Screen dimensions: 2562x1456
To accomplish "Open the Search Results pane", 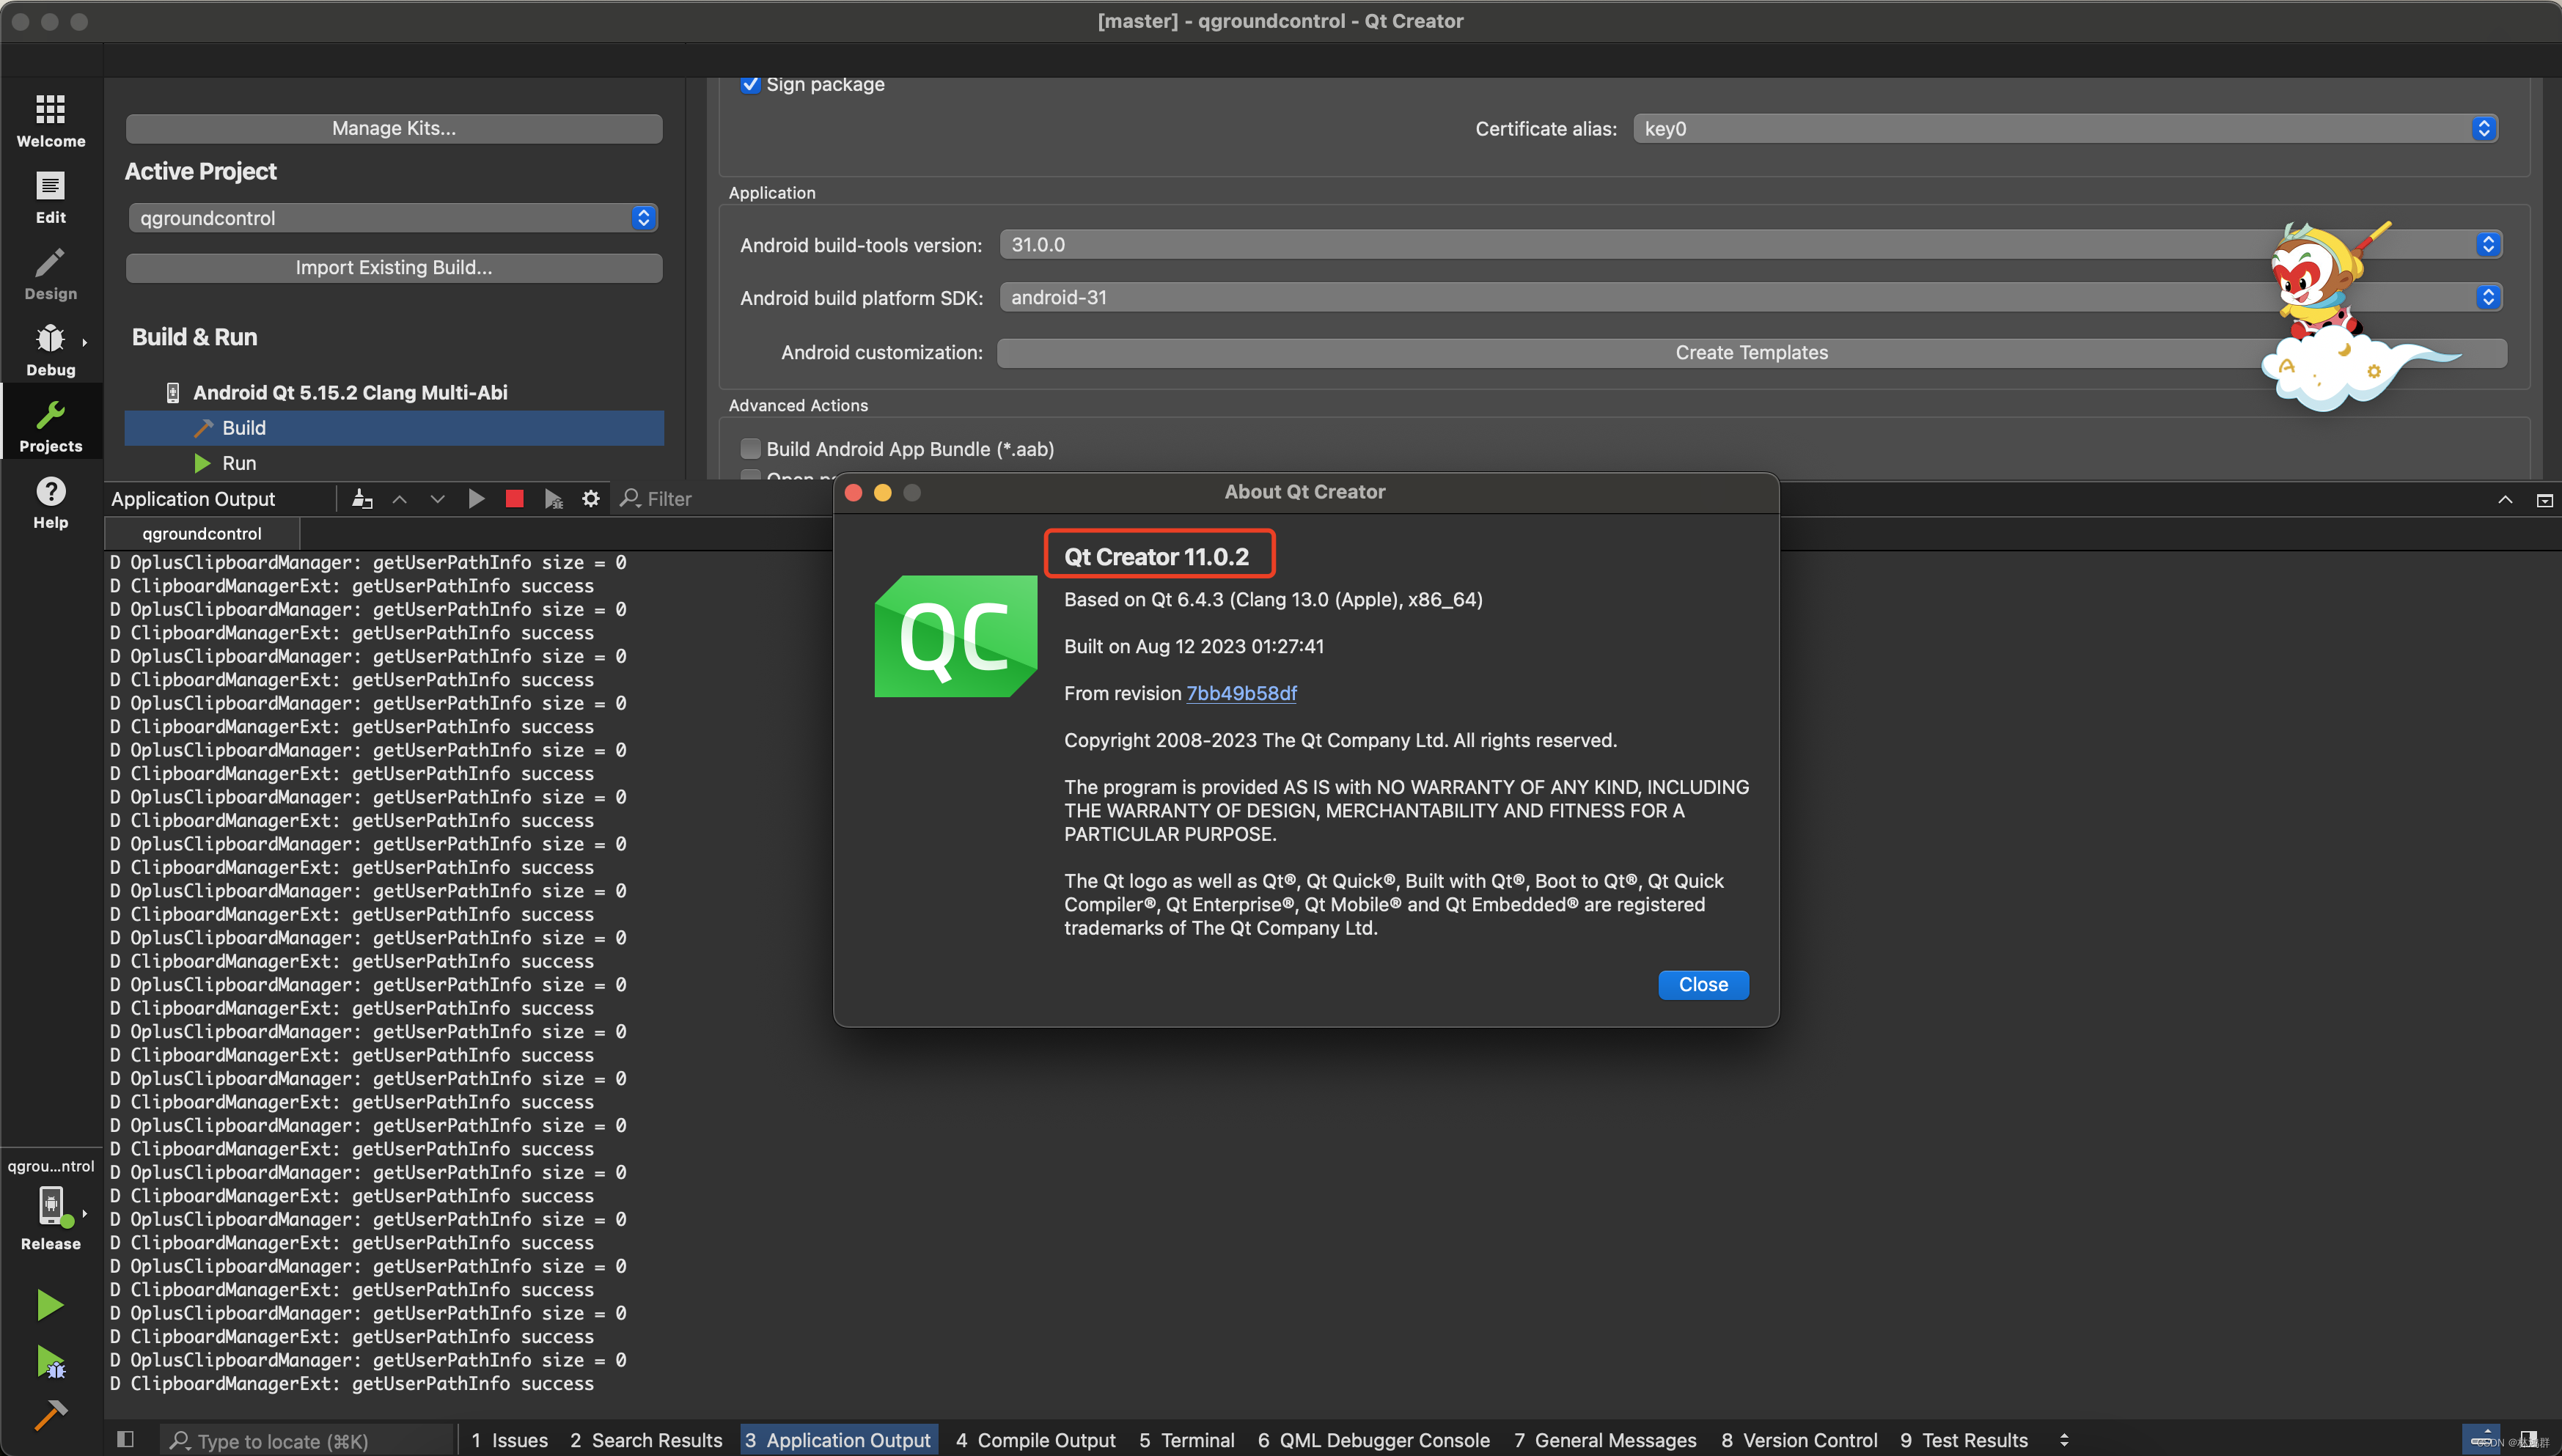I will click(646, 1440).
